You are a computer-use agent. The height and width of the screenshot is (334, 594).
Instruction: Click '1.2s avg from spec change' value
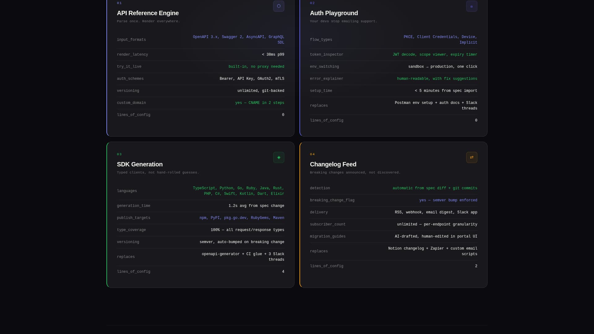tap(256, 206)
